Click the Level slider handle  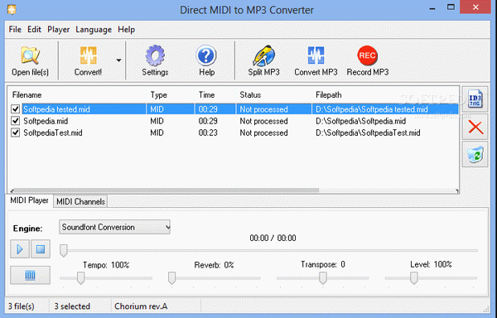coord(413,277)
